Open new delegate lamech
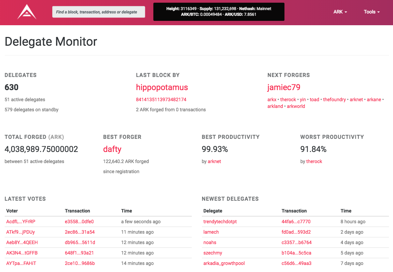 (211, 232)
